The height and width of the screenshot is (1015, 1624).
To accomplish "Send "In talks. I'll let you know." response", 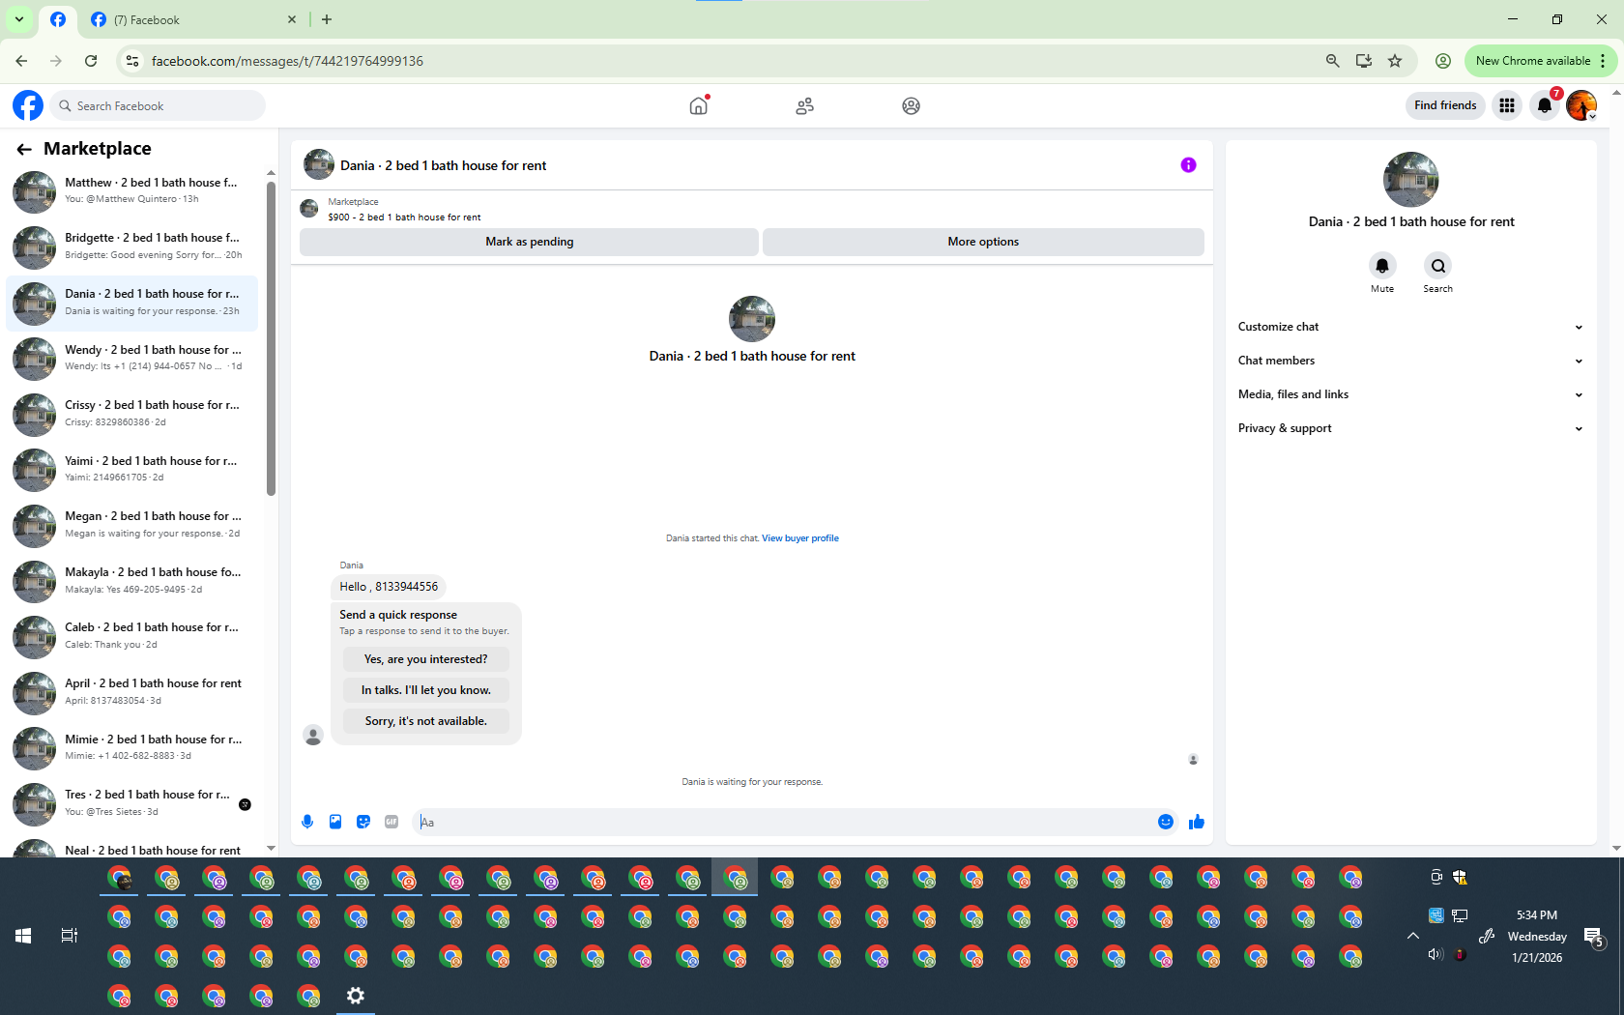I will pyautogui.click(x=425, y=690).
